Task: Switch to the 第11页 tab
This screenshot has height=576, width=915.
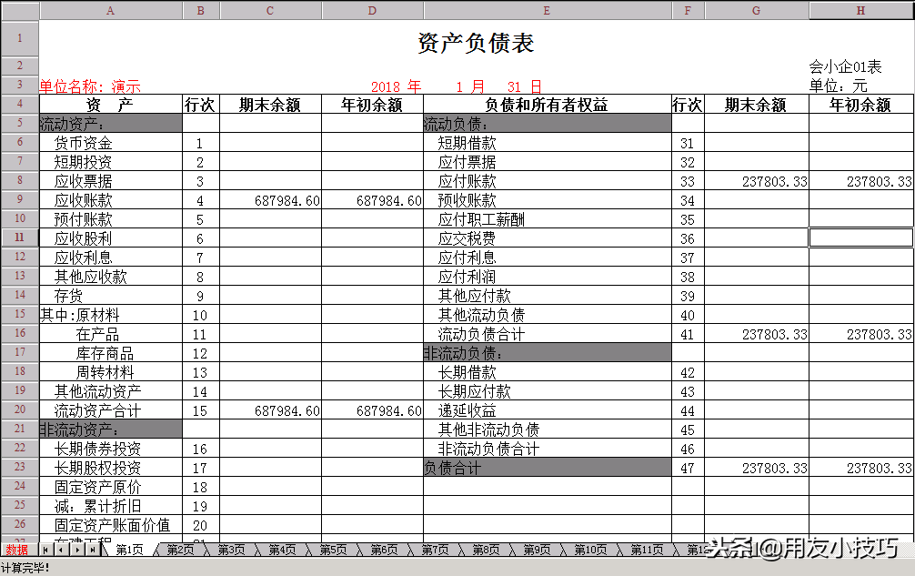Action: click(647, 550)
